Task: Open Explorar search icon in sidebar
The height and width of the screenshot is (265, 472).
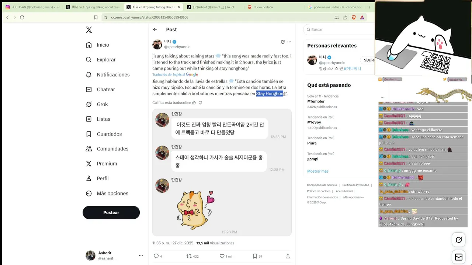Action: click(88, 60)
